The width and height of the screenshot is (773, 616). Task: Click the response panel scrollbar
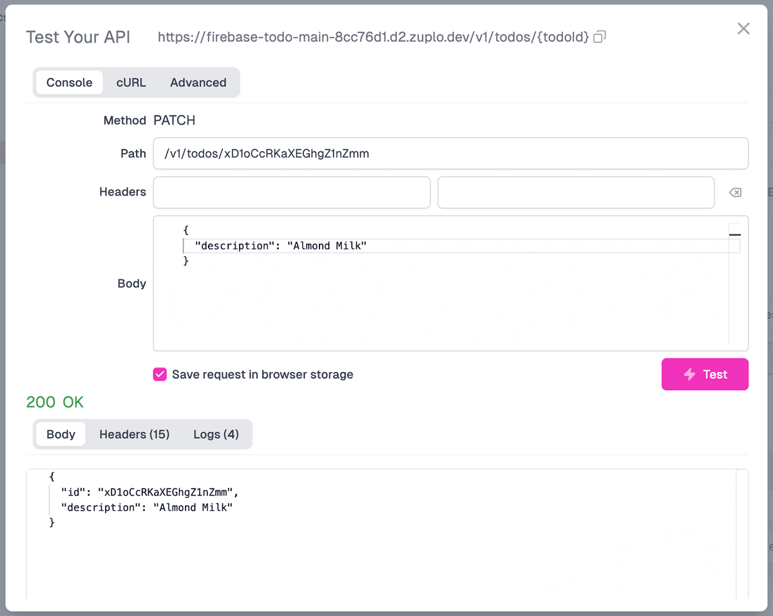pyautogui.click(x=741, y=534)
